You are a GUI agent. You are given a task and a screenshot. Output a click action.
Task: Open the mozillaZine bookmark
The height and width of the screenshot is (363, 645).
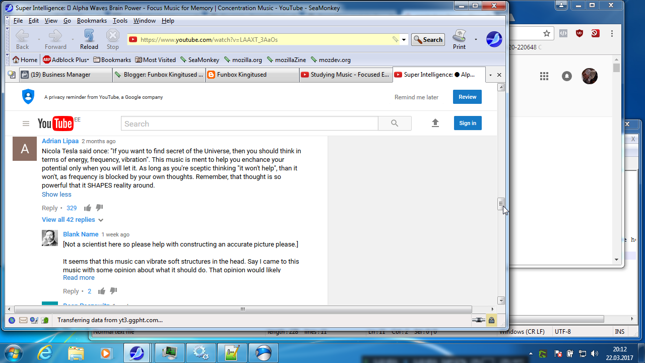pyautogui.click(x=286, y=59)
